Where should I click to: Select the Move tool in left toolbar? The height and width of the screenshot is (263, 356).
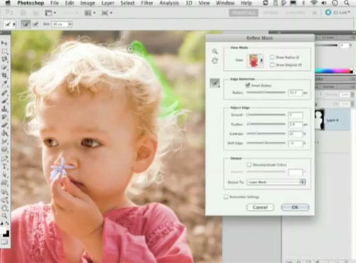coord(4,43)
